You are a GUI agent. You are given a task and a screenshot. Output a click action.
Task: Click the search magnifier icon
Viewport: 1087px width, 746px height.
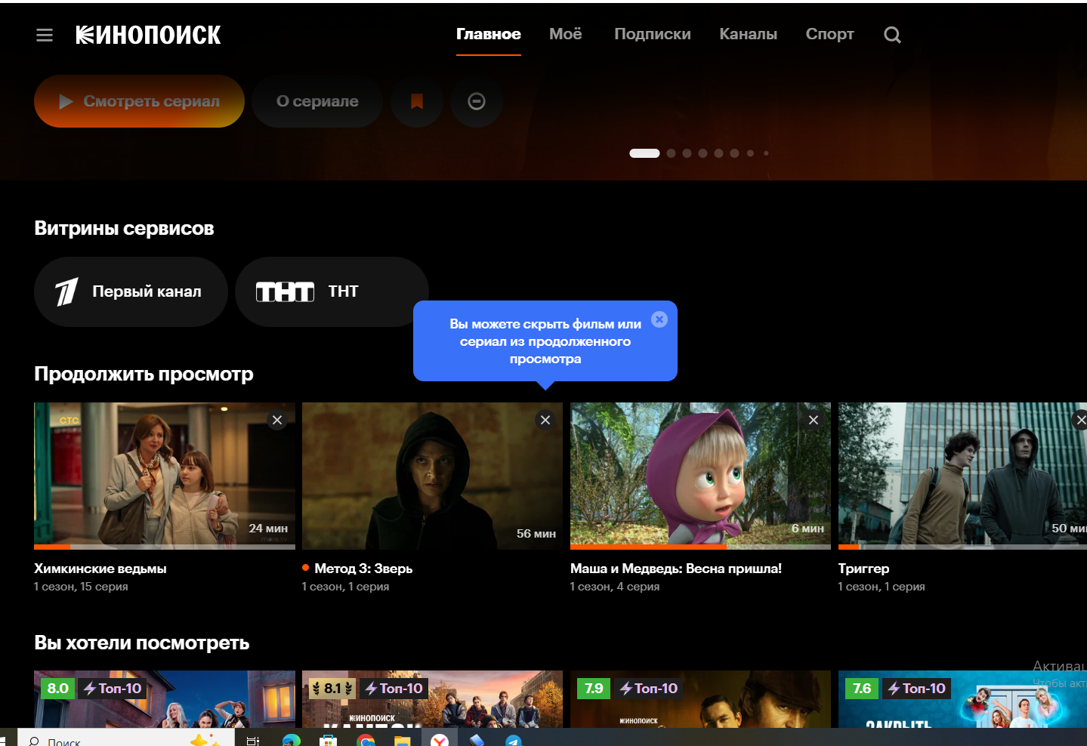click(x=892, y=35)
